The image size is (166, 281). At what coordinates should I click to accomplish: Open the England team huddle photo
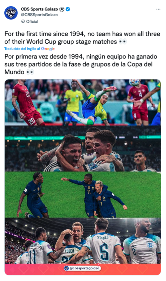(83, 241)
